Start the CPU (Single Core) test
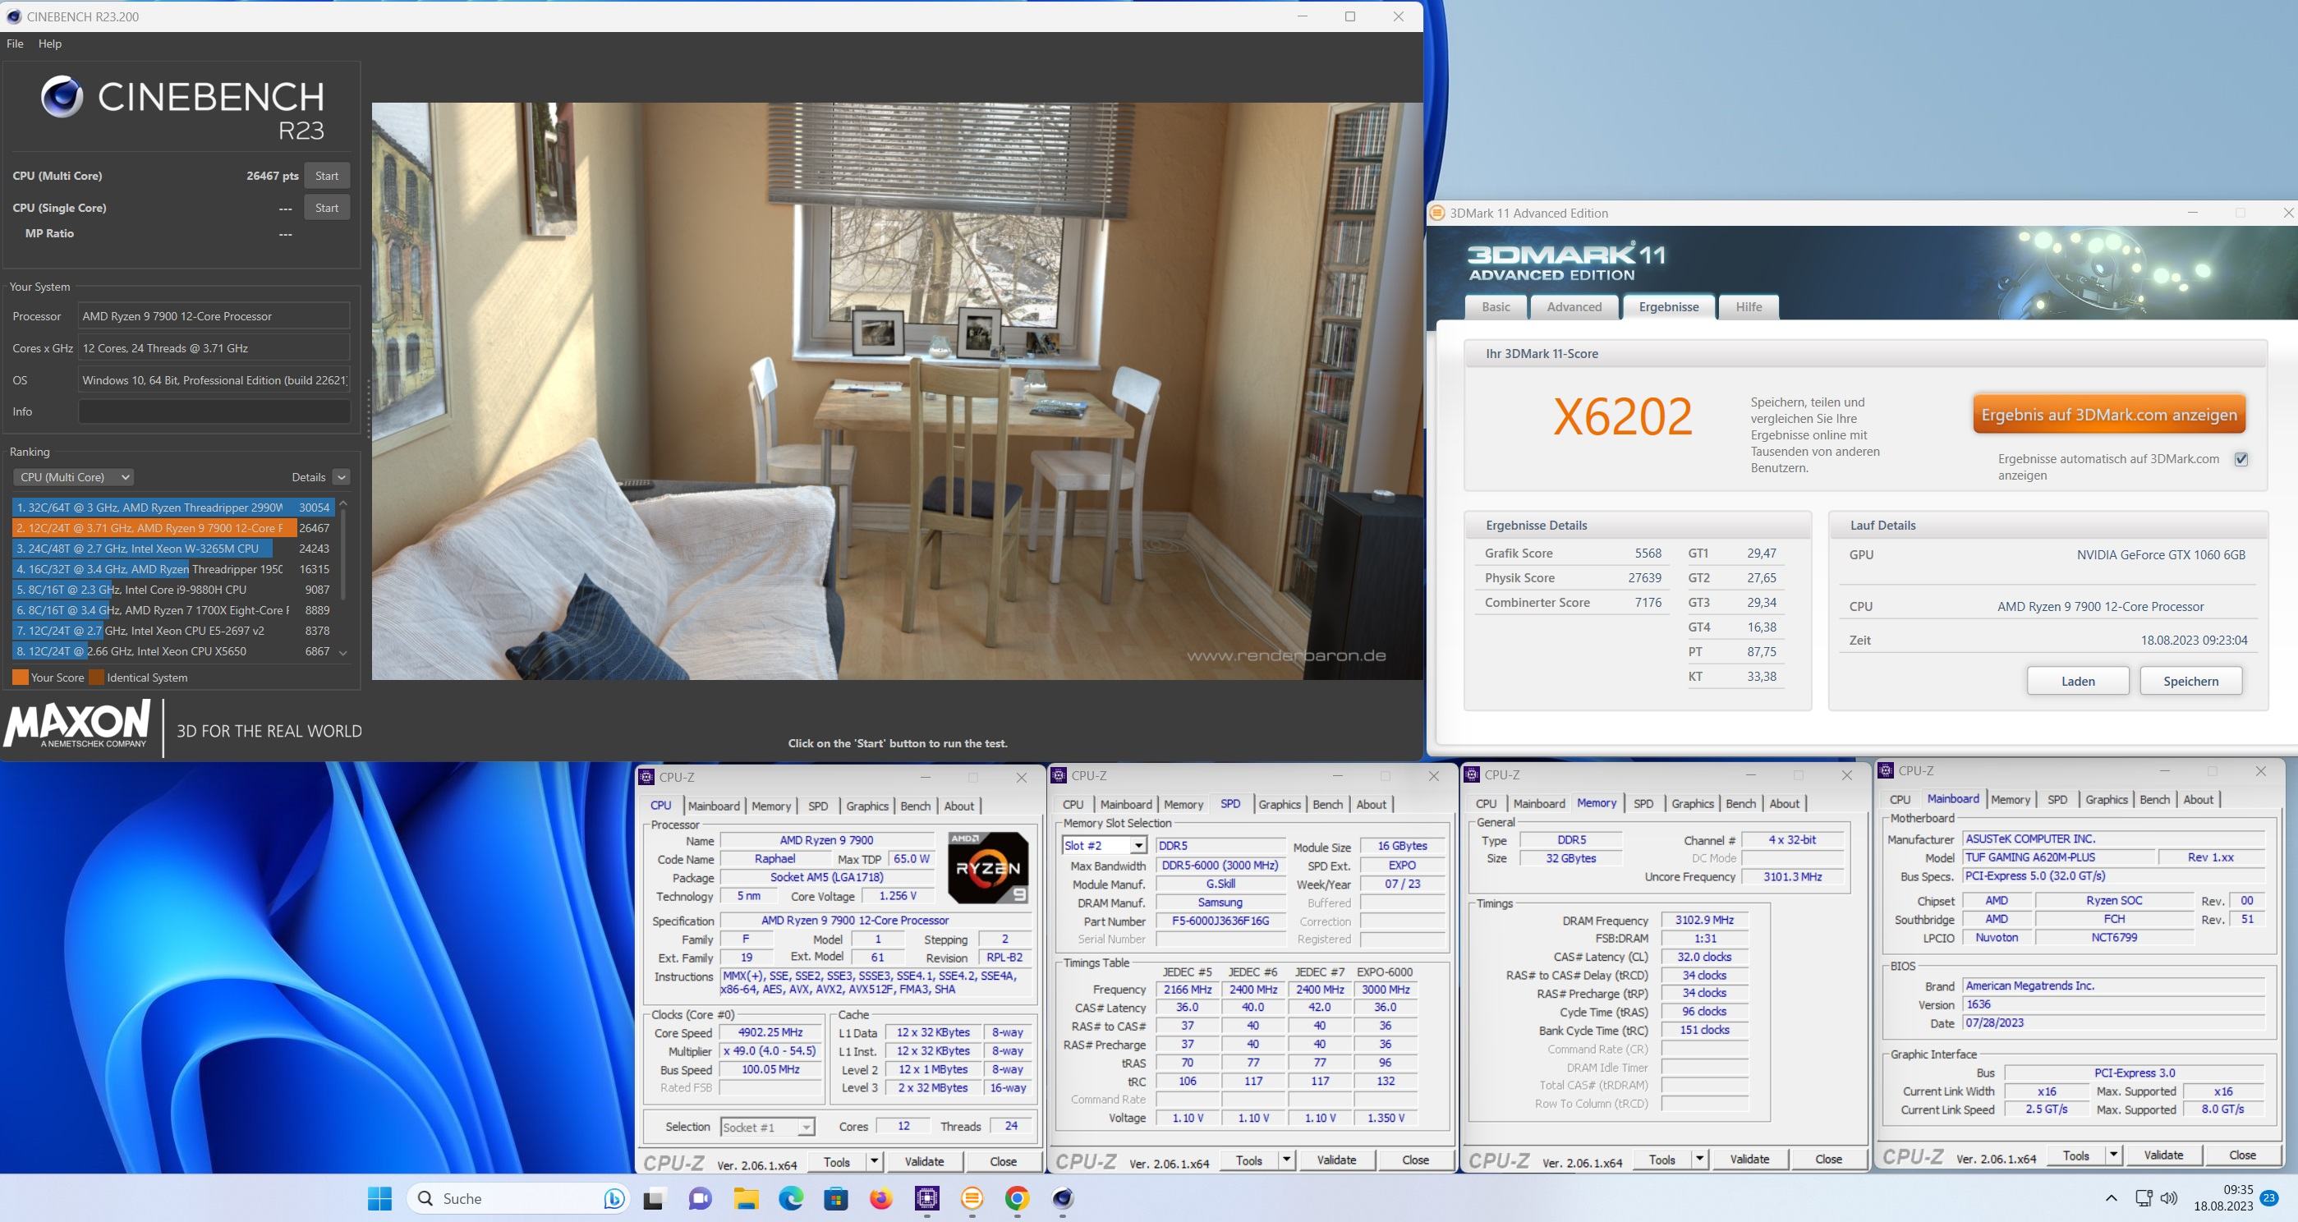2298x1222 pixels. click(x=327, y=208)
